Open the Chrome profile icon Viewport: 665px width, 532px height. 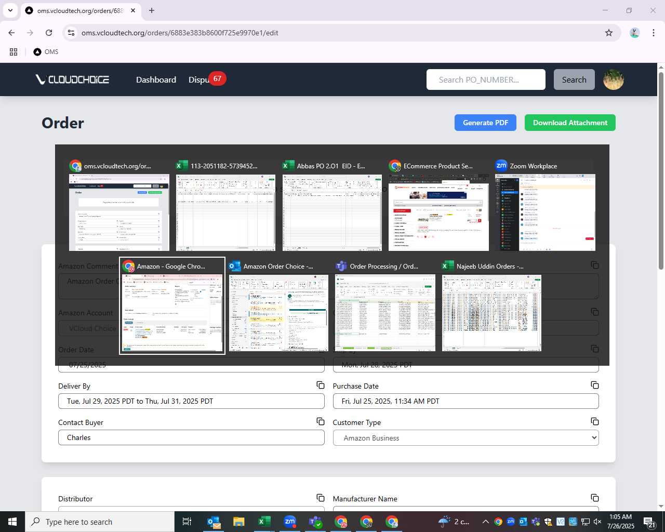pos(634,33)
